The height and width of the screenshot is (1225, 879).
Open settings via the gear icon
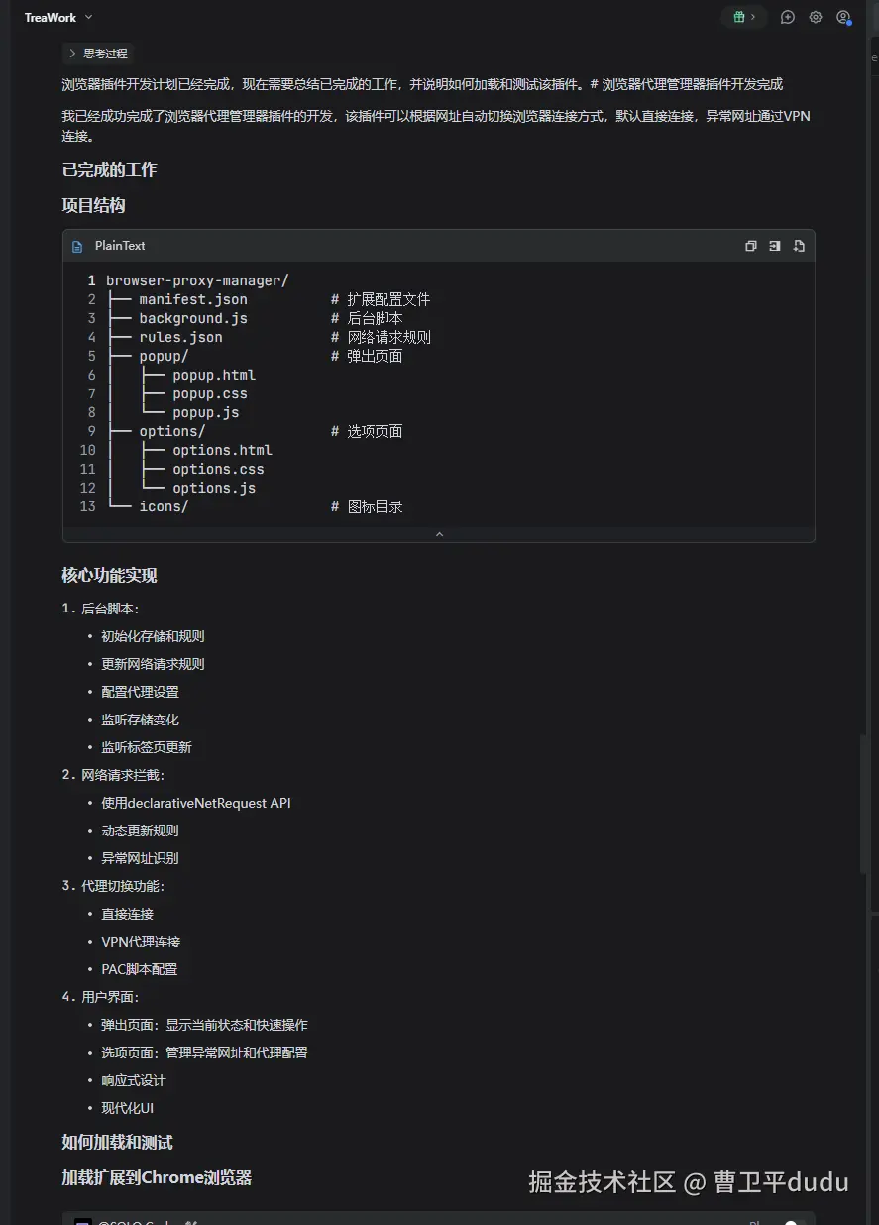pos(816,17)
